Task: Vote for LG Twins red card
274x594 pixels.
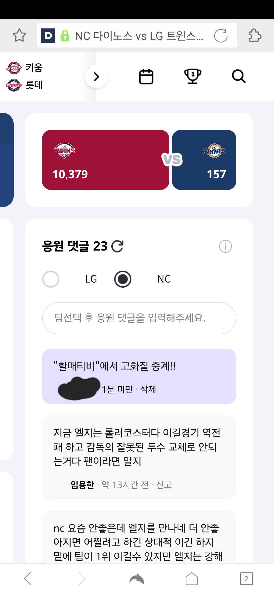Action: (x=106, y=160)
